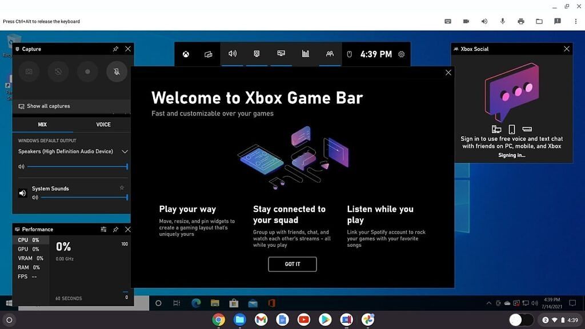The image size is (585, 329).
Task: Toggle the microphone in the Capture widget
Action: pyautogui.click(x=115, y=71)
